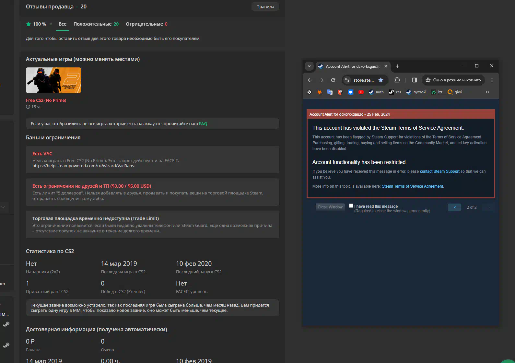The height and width of the screenshot is (363, 515).
Task: Open the FAQ link
Action: click(203, 123)
